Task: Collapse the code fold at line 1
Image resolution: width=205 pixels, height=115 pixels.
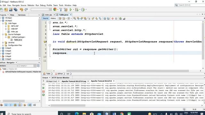Action: (x=50, y=22)
